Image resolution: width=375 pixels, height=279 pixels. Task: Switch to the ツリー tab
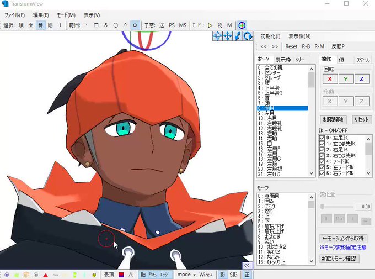(300, 60)
